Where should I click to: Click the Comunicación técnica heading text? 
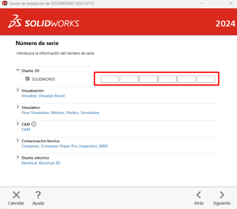coord(40,141)
